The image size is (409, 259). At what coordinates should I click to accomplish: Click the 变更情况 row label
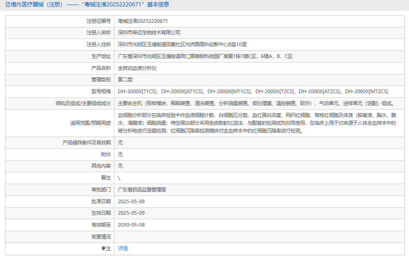100,237
